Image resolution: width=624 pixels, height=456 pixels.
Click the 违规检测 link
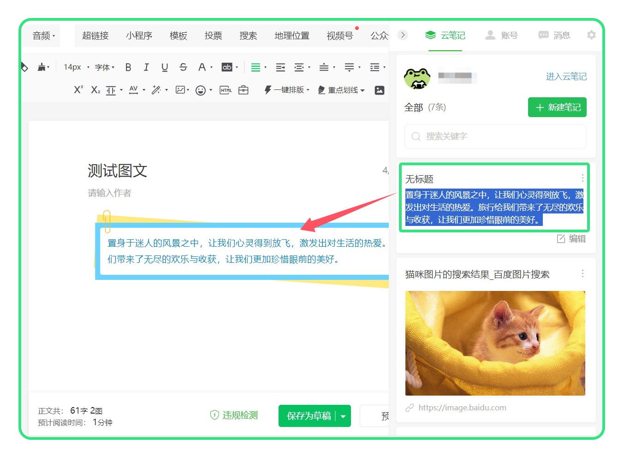tap(234, 415)
